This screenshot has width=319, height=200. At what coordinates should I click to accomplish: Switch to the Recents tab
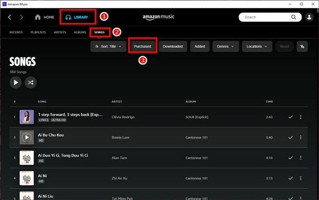coord(16,32)
